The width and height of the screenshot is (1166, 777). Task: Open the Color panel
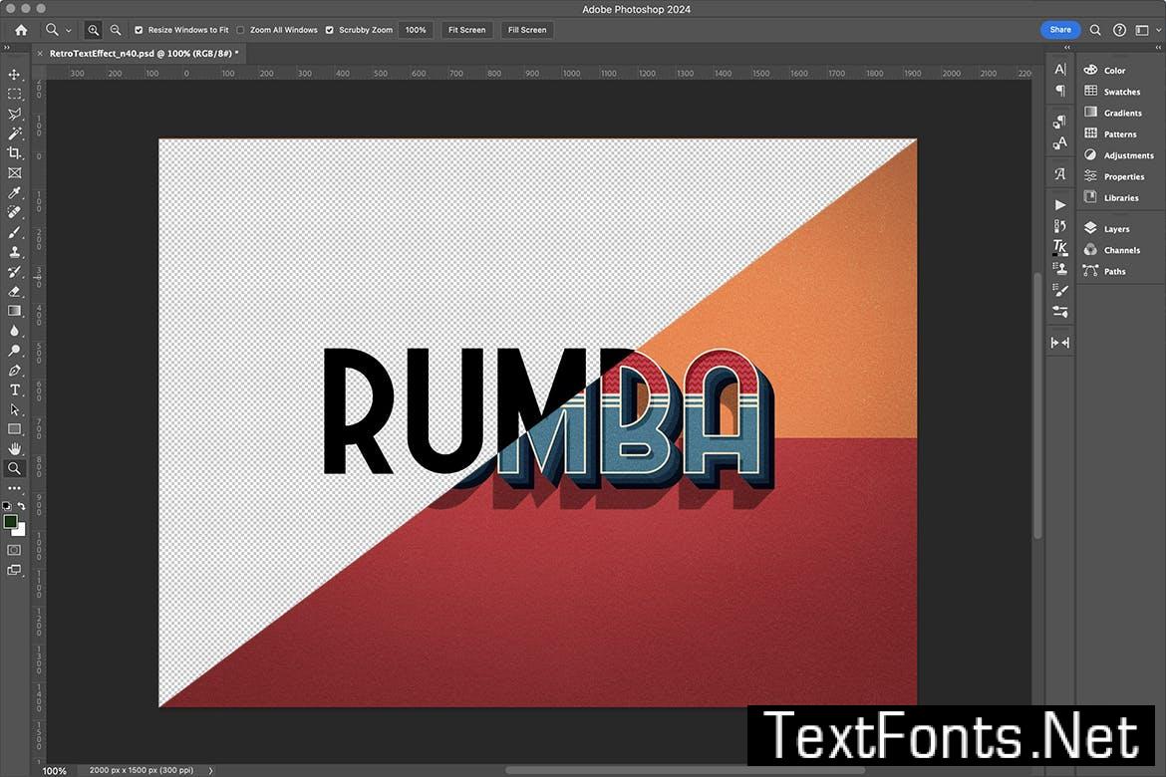1104,70
